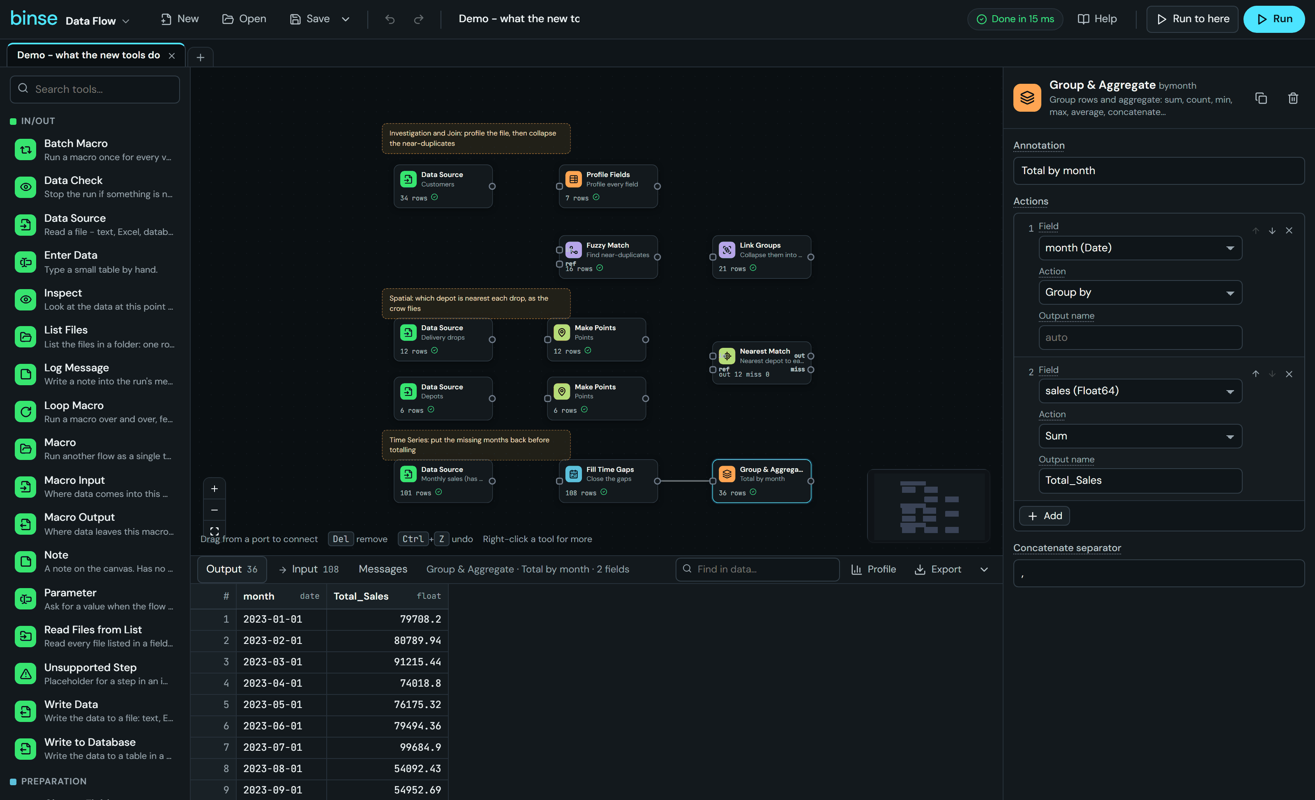1315x800 pixels.
Task: Remove action 1 with its X
Action: (1289, 231)
